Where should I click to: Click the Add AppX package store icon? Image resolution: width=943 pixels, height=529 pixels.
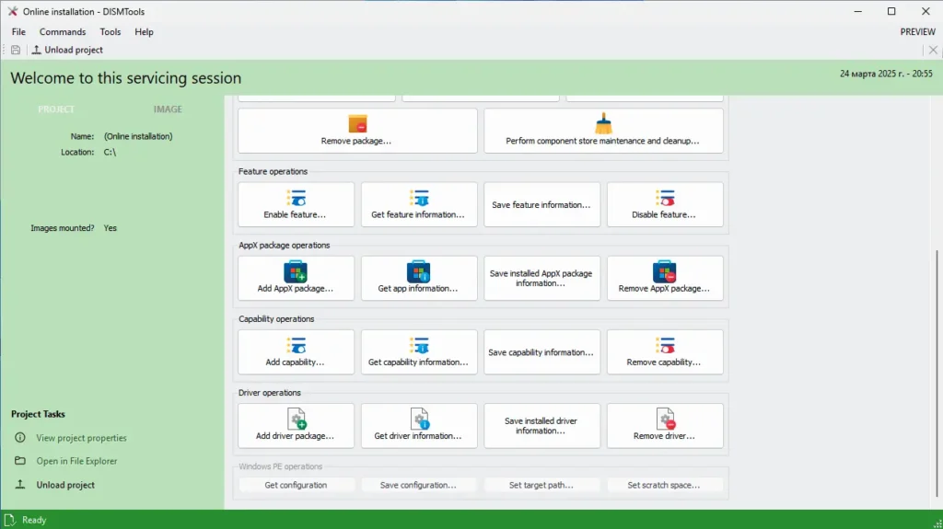click(x=296, y=271)
